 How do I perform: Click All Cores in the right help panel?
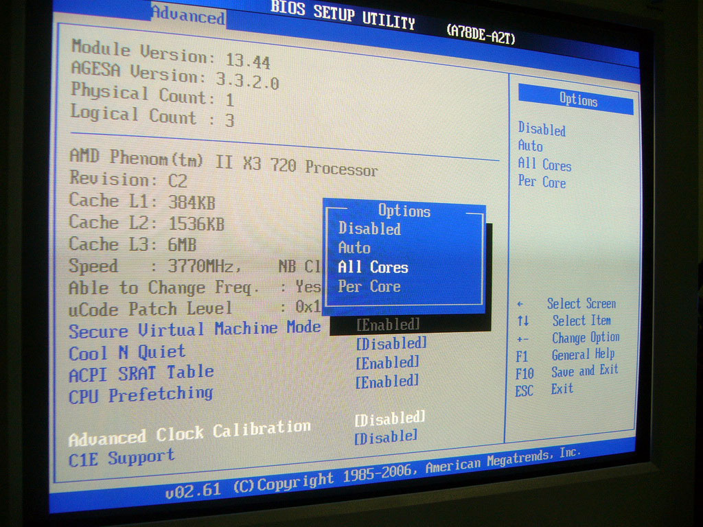coord(544,165)
